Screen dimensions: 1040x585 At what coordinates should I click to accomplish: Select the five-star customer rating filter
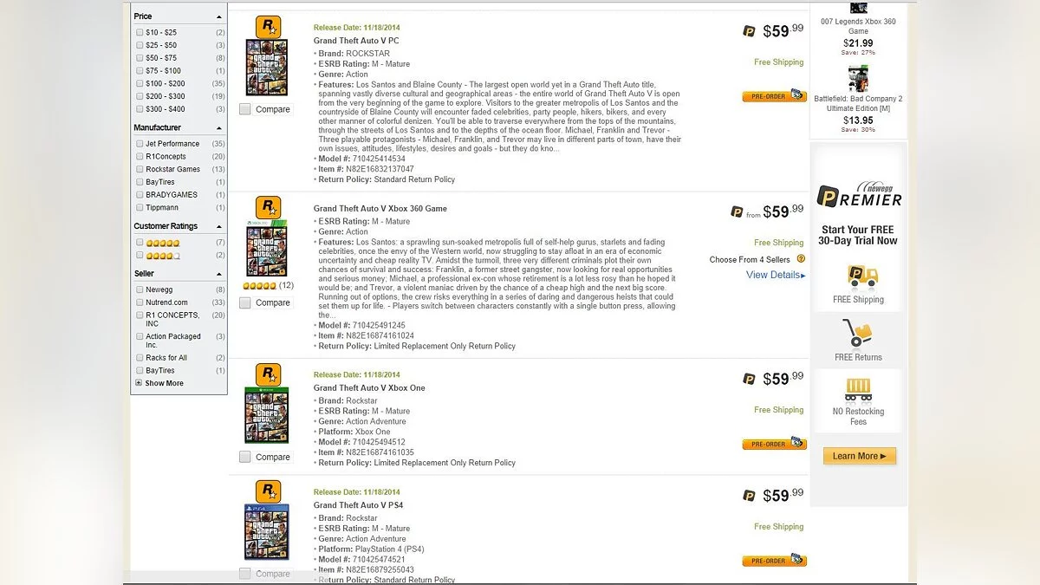point(140,243)
